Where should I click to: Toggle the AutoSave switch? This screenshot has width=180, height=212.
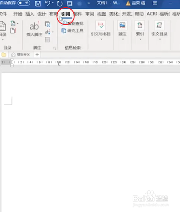pyautogui.click(x=24, y=3)
